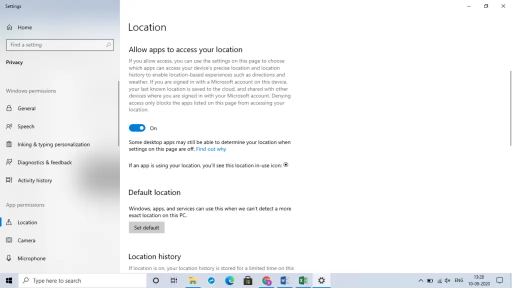The image size is (512, 288).
Task: Click the magnifier icon in Find a setting
Action: [108, 44]
